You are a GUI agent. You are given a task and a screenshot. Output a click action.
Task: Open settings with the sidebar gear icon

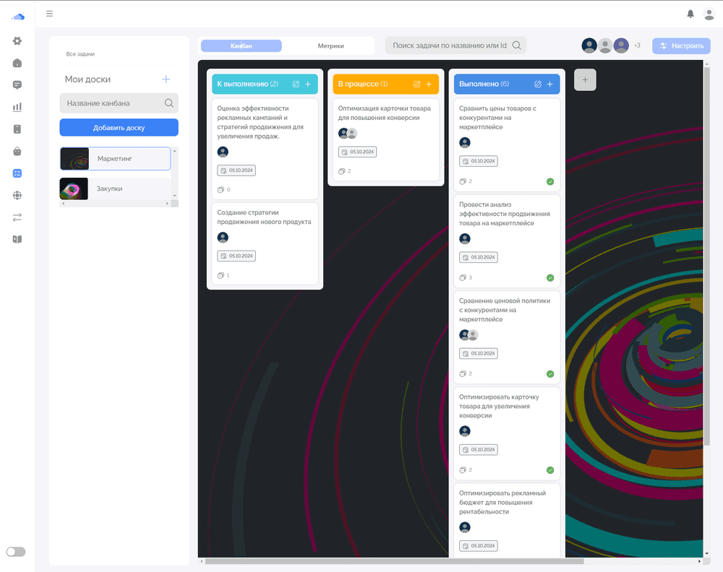point(17,41)
